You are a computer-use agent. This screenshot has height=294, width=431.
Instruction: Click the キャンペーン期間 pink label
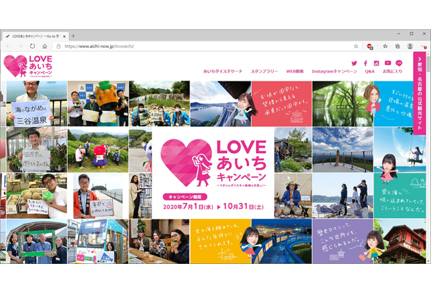click(185, 197)
